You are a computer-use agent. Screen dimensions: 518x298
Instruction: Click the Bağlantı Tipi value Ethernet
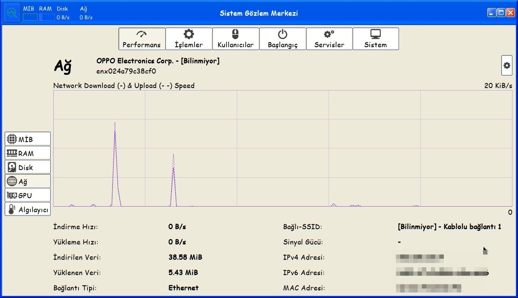coord(184,288)
